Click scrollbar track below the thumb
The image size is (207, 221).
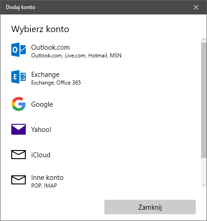click(x=204, y=170)
